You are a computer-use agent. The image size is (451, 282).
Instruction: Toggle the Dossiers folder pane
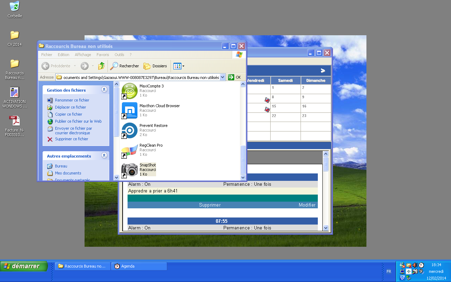(155, 66)
